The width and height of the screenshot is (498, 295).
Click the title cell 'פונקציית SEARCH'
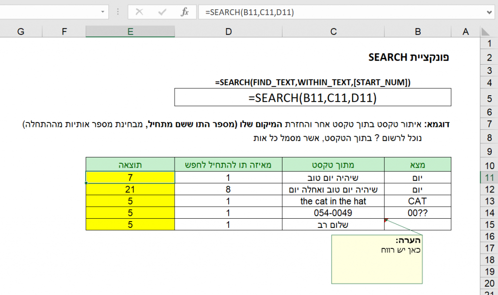409,57
